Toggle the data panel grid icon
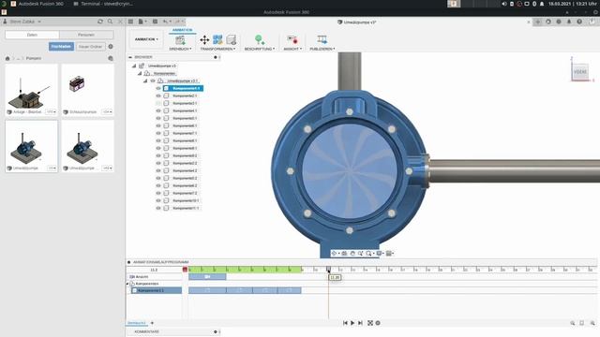This screenshot has width=600, height=337. [x=130, y=22]
